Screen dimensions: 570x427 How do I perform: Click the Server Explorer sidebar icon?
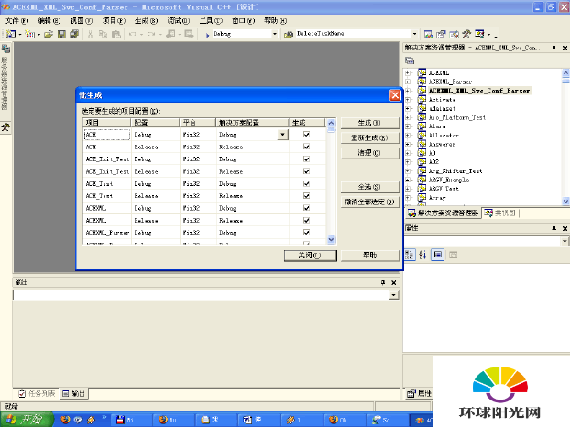pos(5,49)
